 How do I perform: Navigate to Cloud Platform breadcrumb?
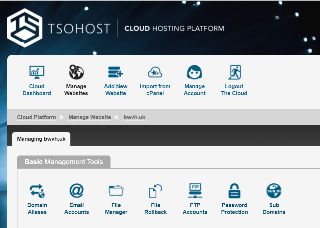[x=37, y=117]
